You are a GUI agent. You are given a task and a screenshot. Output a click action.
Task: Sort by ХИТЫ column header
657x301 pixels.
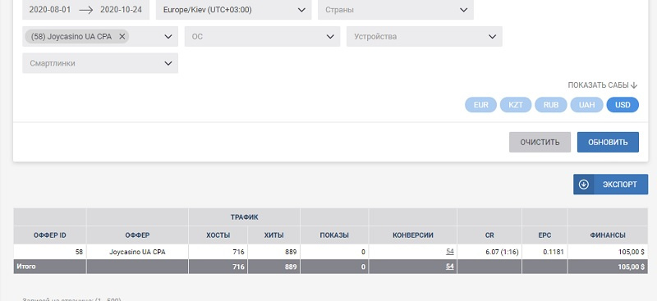[x=274, y=235]
